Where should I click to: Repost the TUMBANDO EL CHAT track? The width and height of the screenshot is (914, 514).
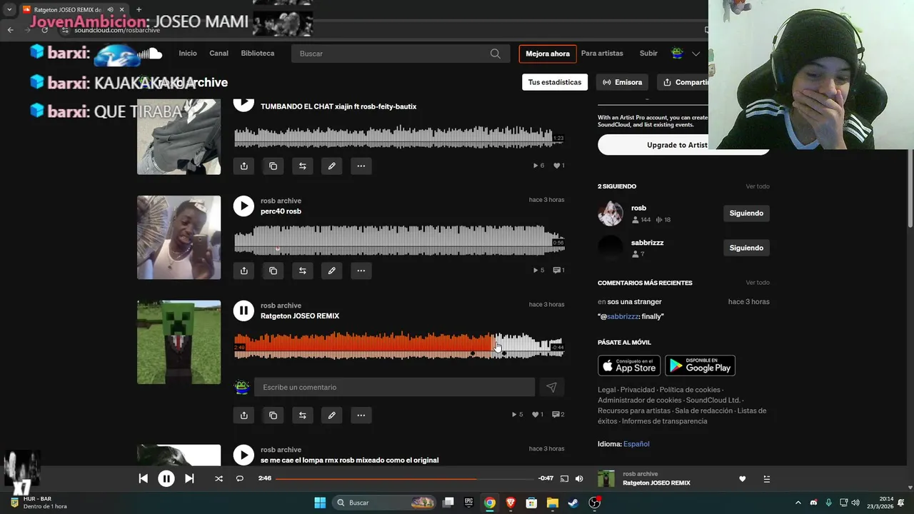pos(302,166)
